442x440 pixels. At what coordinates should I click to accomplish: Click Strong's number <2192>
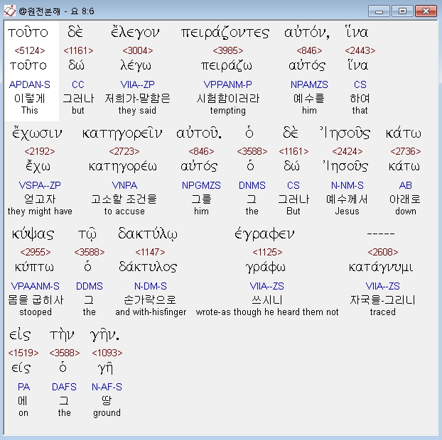click(x=40, y=151)
